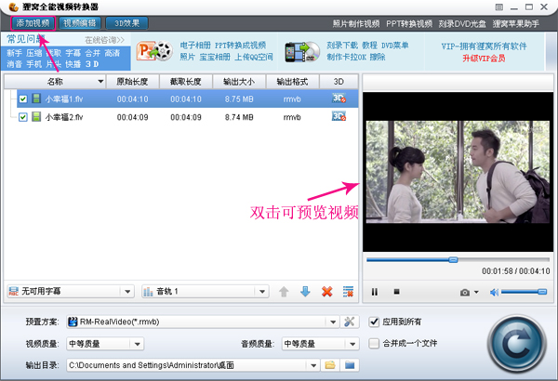Screen dimensions: 558x381
Task: Take a snapshot with the camera icon
Action: tap(464, 293)
